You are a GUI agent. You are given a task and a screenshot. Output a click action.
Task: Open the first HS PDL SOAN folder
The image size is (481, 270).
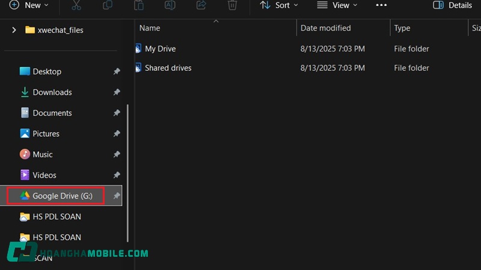57,217
